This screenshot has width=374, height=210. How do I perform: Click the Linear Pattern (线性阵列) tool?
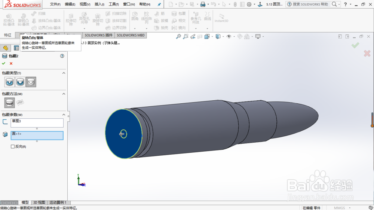(x=147, y=18)
